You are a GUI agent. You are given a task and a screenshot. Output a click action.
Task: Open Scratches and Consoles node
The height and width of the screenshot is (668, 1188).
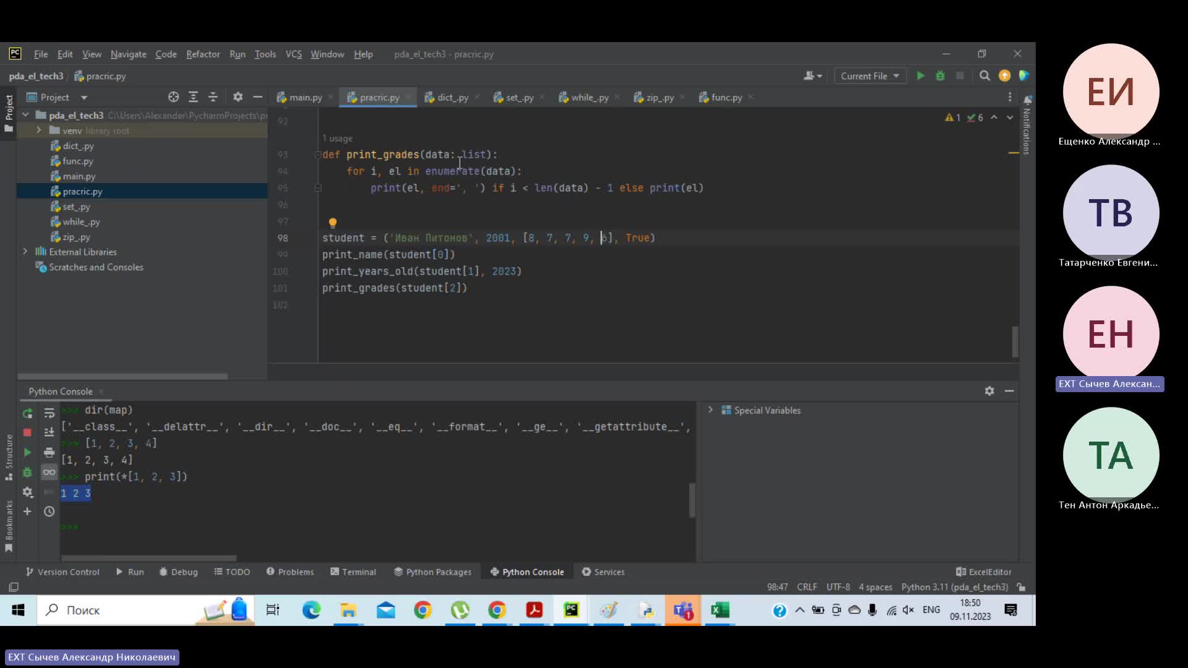96,267
